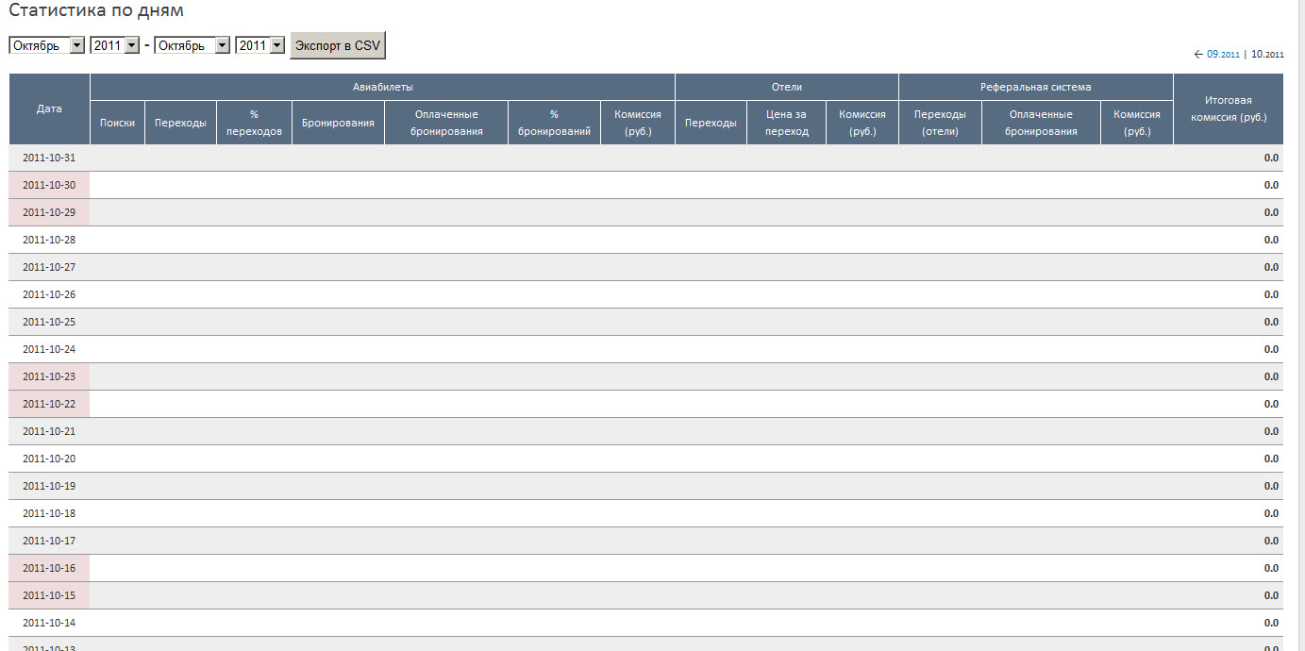Viewport: 1305px width, 651px height.
Task: Select the 2011-10-15 date cell
Action: pos(49,595)
